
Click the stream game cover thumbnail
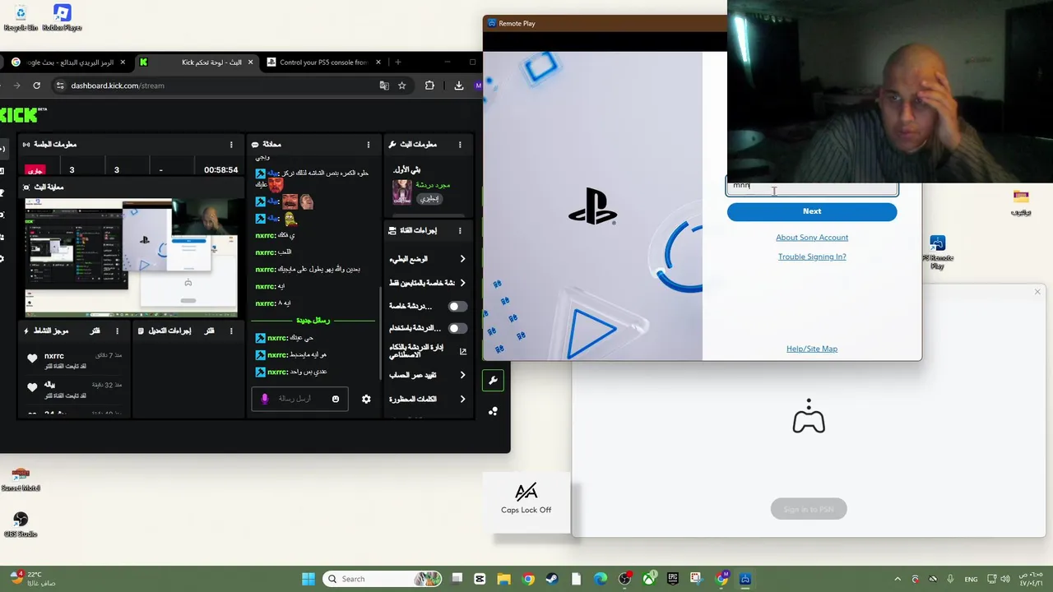[x=402, y=192]
